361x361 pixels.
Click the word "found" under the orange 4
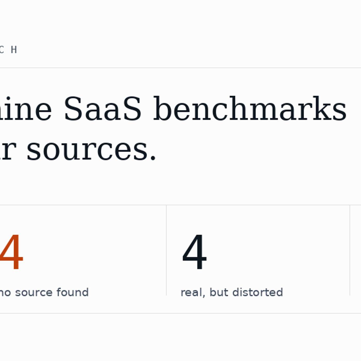tap(72, 292)
